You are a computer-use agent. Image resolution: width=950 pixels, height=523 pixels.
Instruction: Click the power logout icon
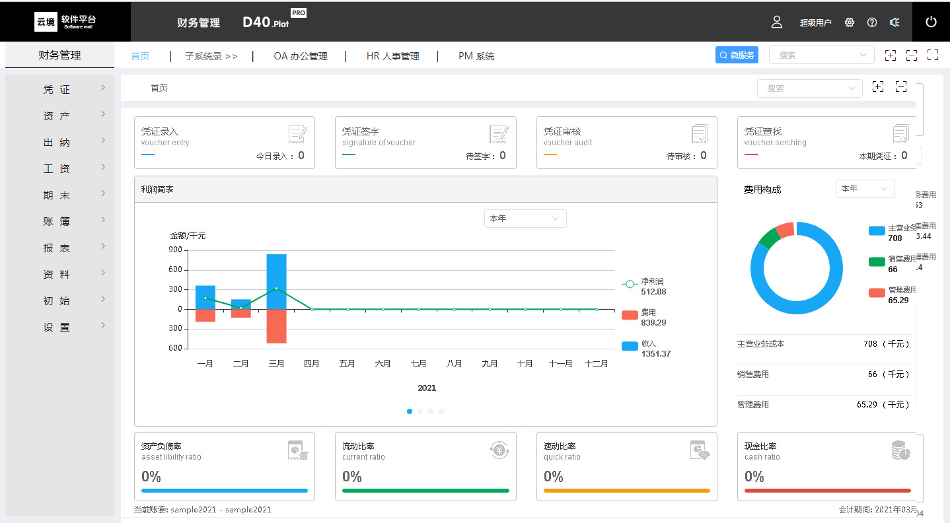tap(931, 22)
